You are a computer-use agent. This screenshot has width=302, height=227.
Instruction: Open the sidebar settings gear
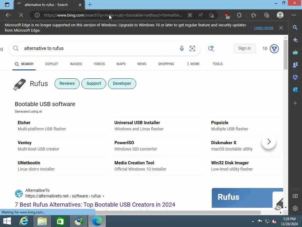click(295, 208)
